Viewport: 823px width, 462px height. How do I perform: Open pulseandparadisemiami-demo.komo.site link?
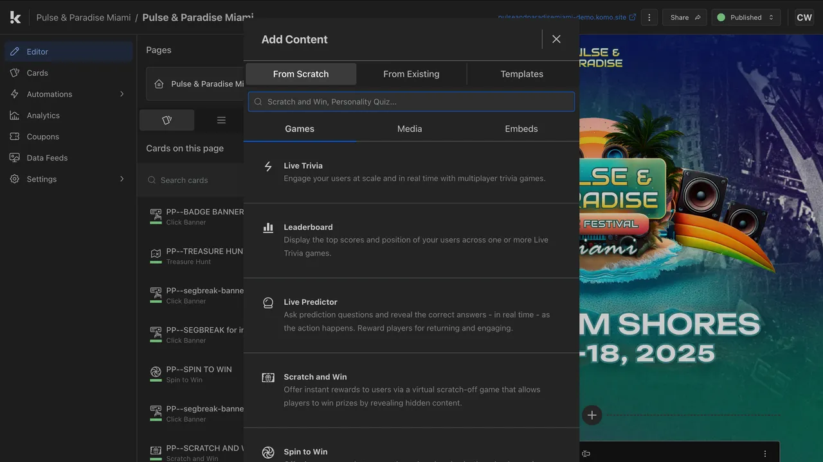pyautogui.click(x=566, y=17)
